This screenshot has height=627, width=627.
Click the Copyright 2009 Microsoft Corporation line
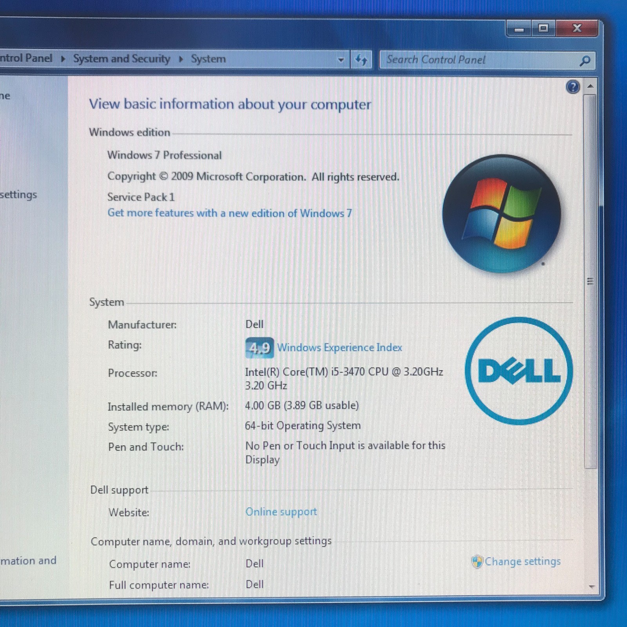(x=254, y=177)
